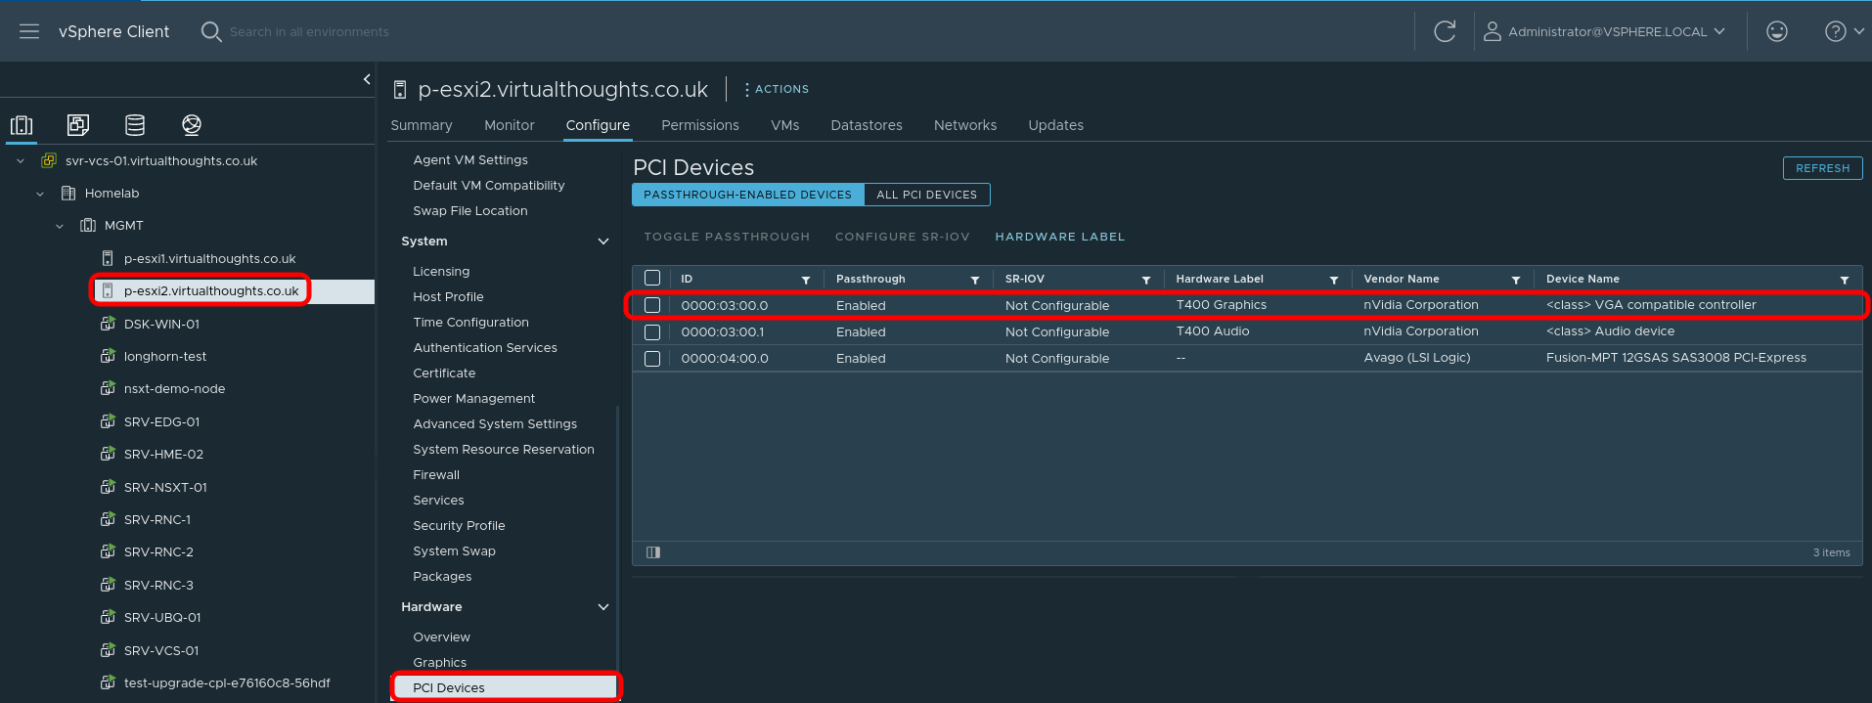Toggle the select-all checkbox in table header
1872x703 pixels.
point(652,278)
